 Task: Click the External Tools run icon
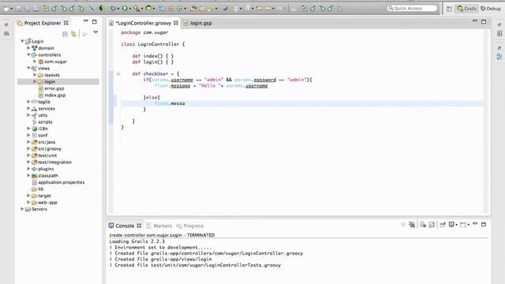(x=137, y=9)
